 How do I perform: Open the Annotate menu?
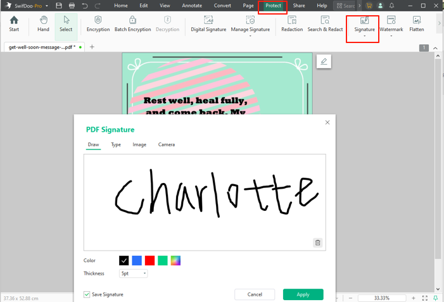(x=192, y=5)
